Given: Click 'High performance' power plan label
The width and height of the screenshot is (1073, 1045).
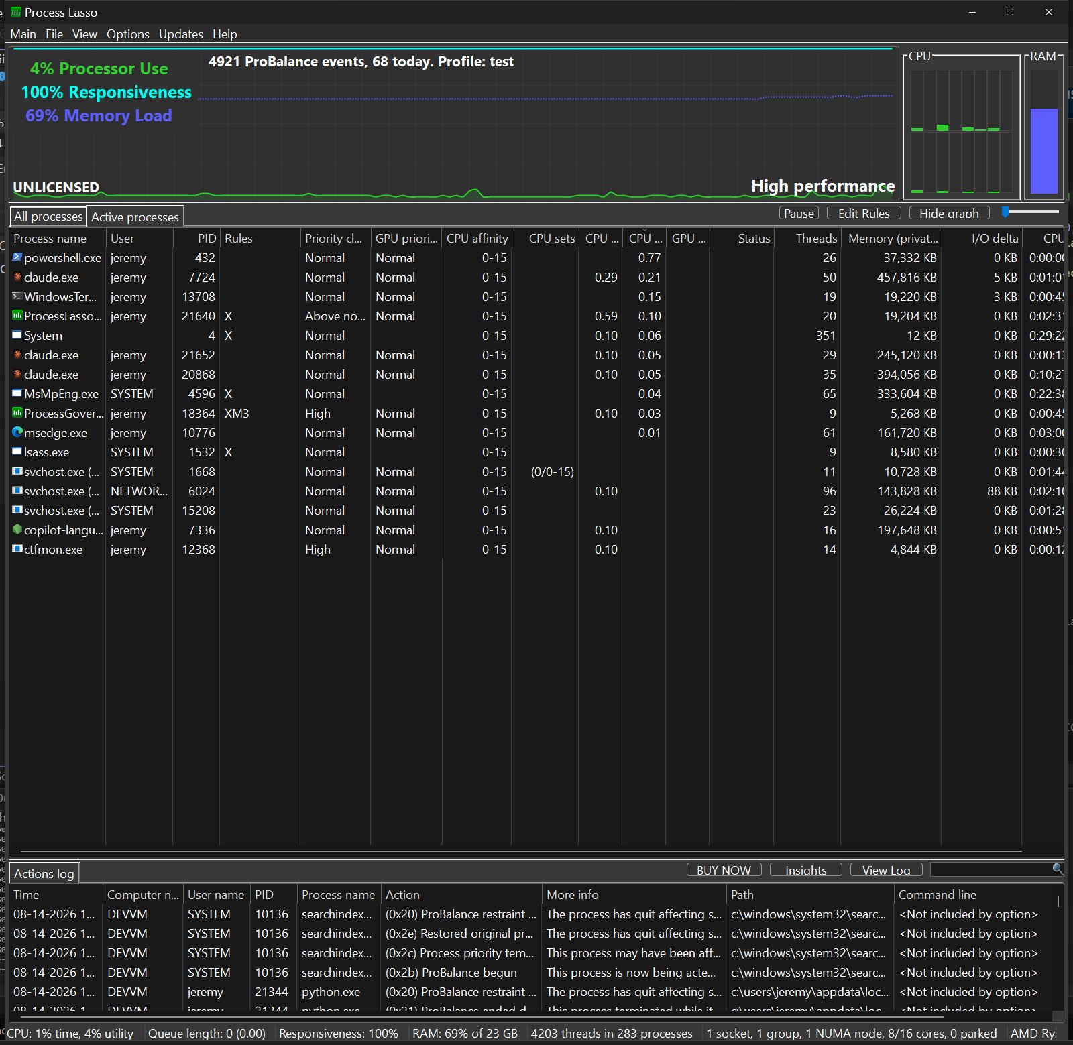Looking at the screenshot, I should point(823,186).
